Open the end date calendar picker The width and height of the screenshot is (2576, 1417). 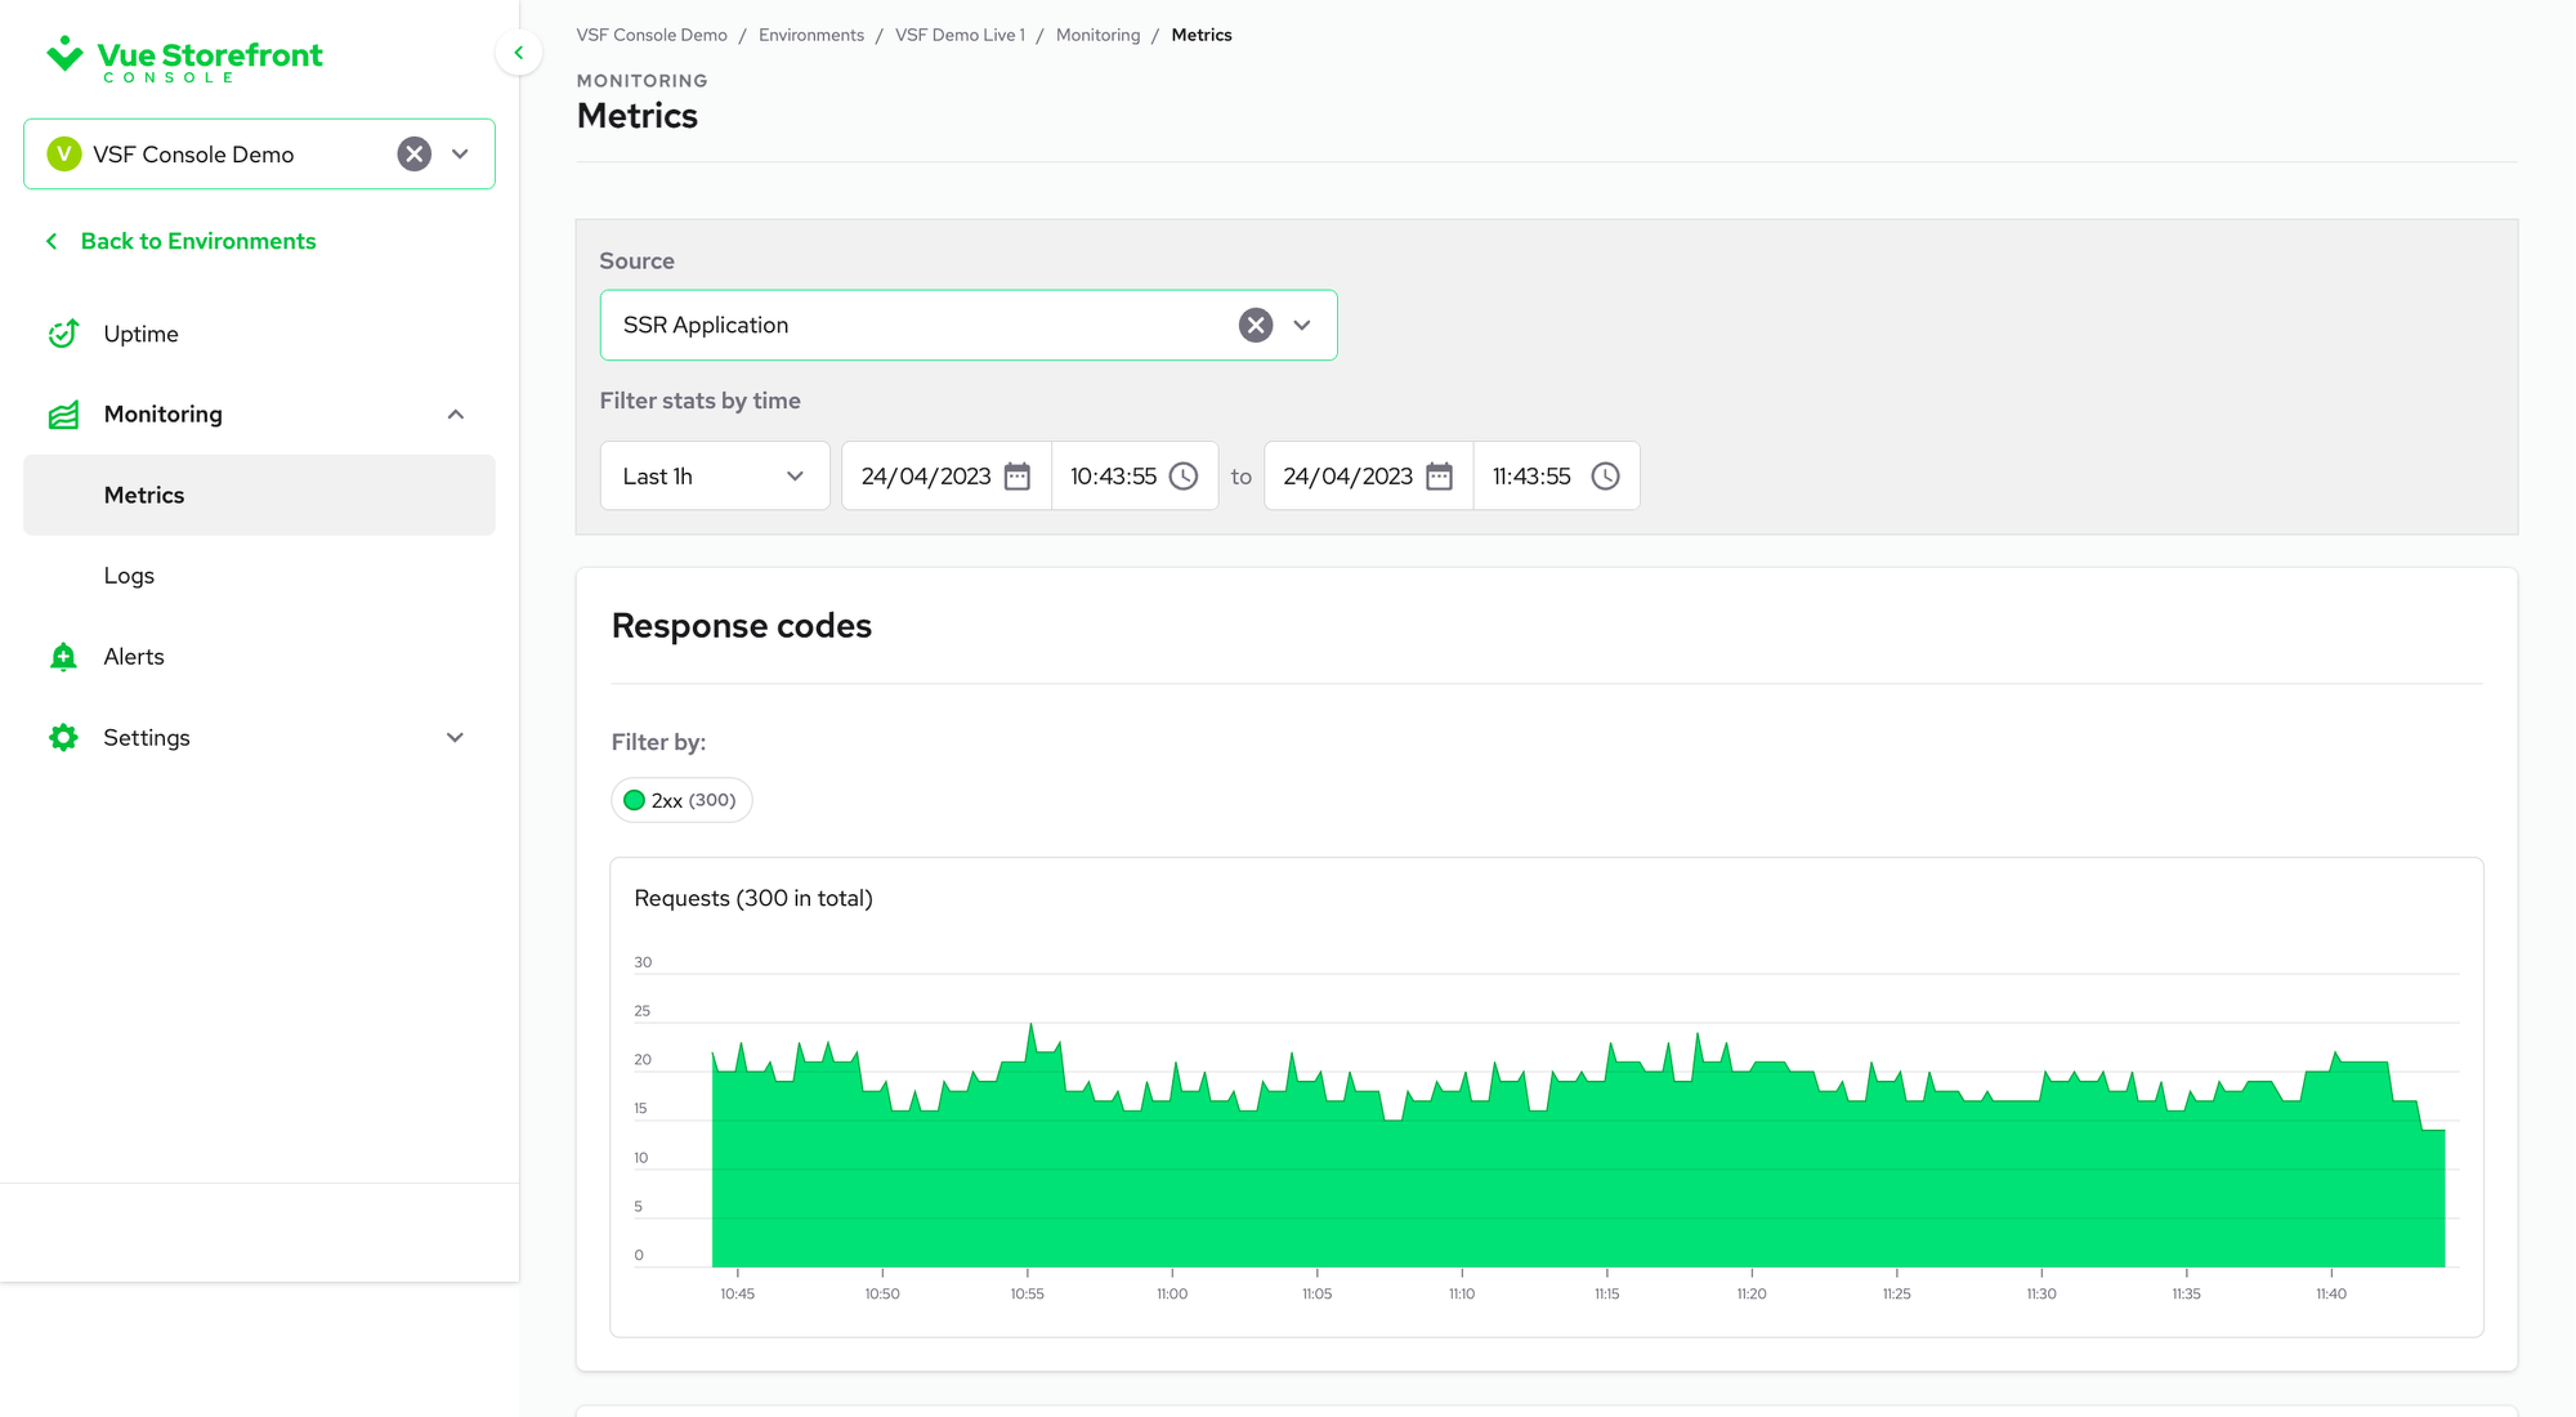1439,477
